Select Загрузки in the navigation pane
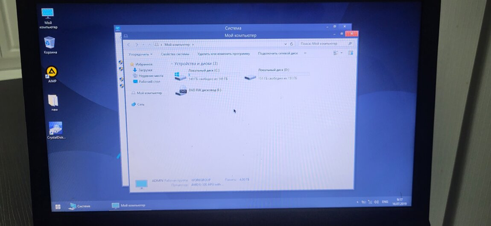The image size is (491, 226). (x=145, y=70)
